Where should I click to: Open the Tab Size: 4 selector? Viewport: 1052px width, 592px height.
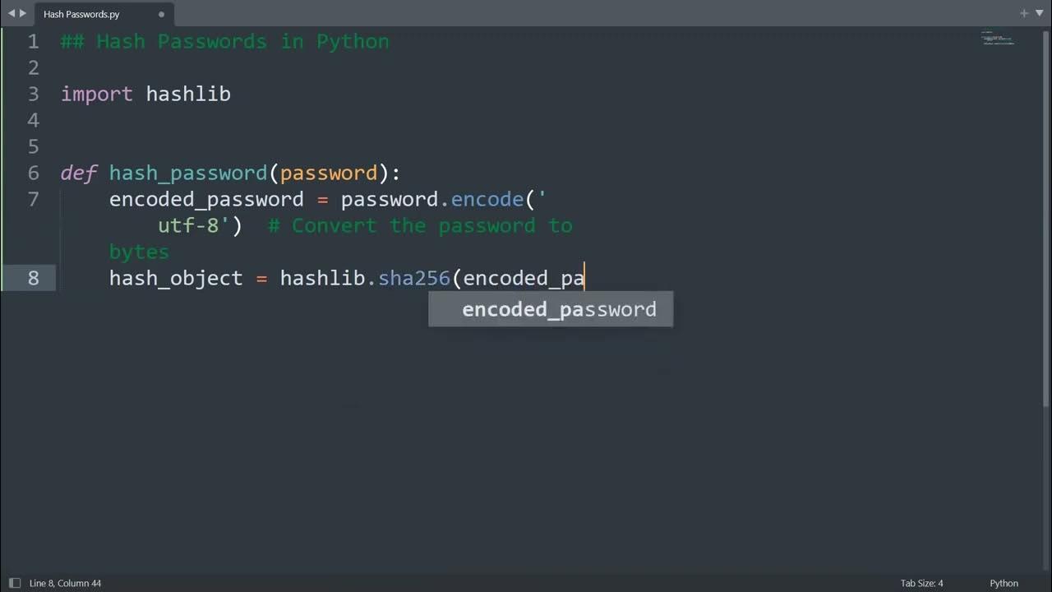921,583
